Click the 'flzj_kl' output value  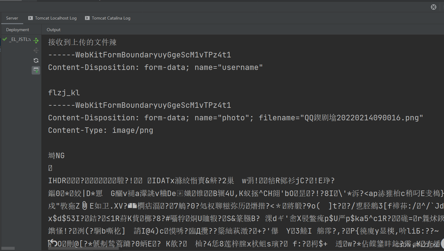(x=64, y=93)
